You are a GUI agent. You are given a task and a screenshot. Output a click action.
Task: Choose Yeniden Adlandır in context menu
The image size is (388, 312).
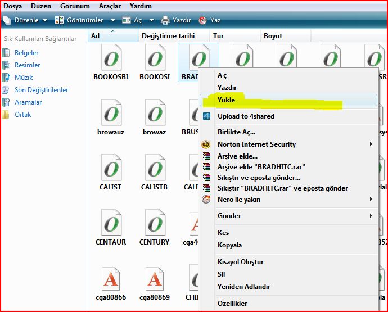(x=243, y=287)
